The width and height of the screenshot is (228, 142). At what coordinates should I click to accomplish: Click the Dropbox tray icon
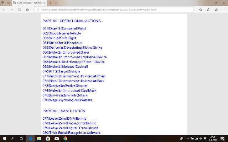click(205, 138)
